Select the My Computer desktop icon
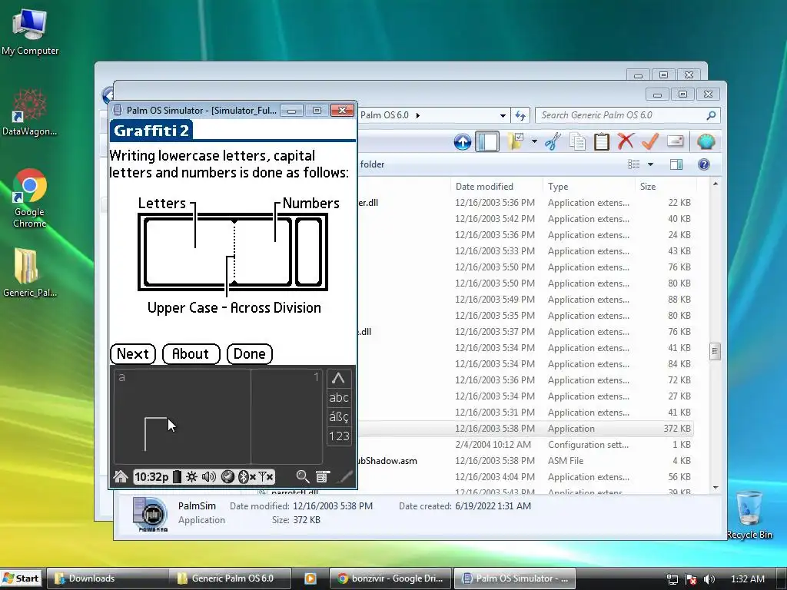 click(x=30, y=32)
